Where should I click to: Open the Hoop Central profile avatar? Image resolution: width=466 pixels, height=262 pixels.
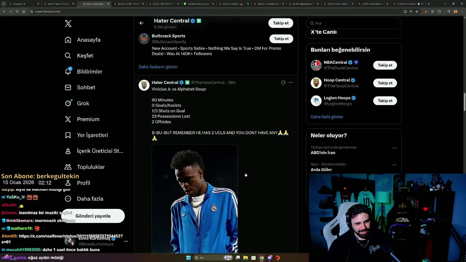[316, 83]
